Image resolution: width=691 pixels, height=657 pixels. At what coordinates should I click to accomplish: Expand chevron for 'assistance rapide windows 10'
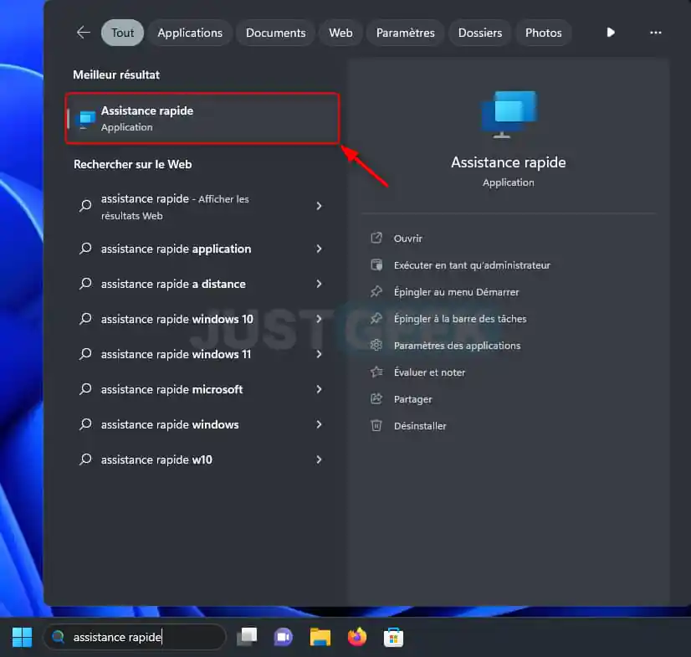coord(319,319)
